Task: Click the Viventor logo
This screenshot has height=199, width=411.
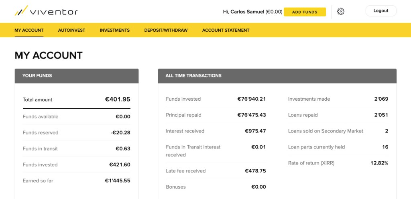Action: [46, 12]
